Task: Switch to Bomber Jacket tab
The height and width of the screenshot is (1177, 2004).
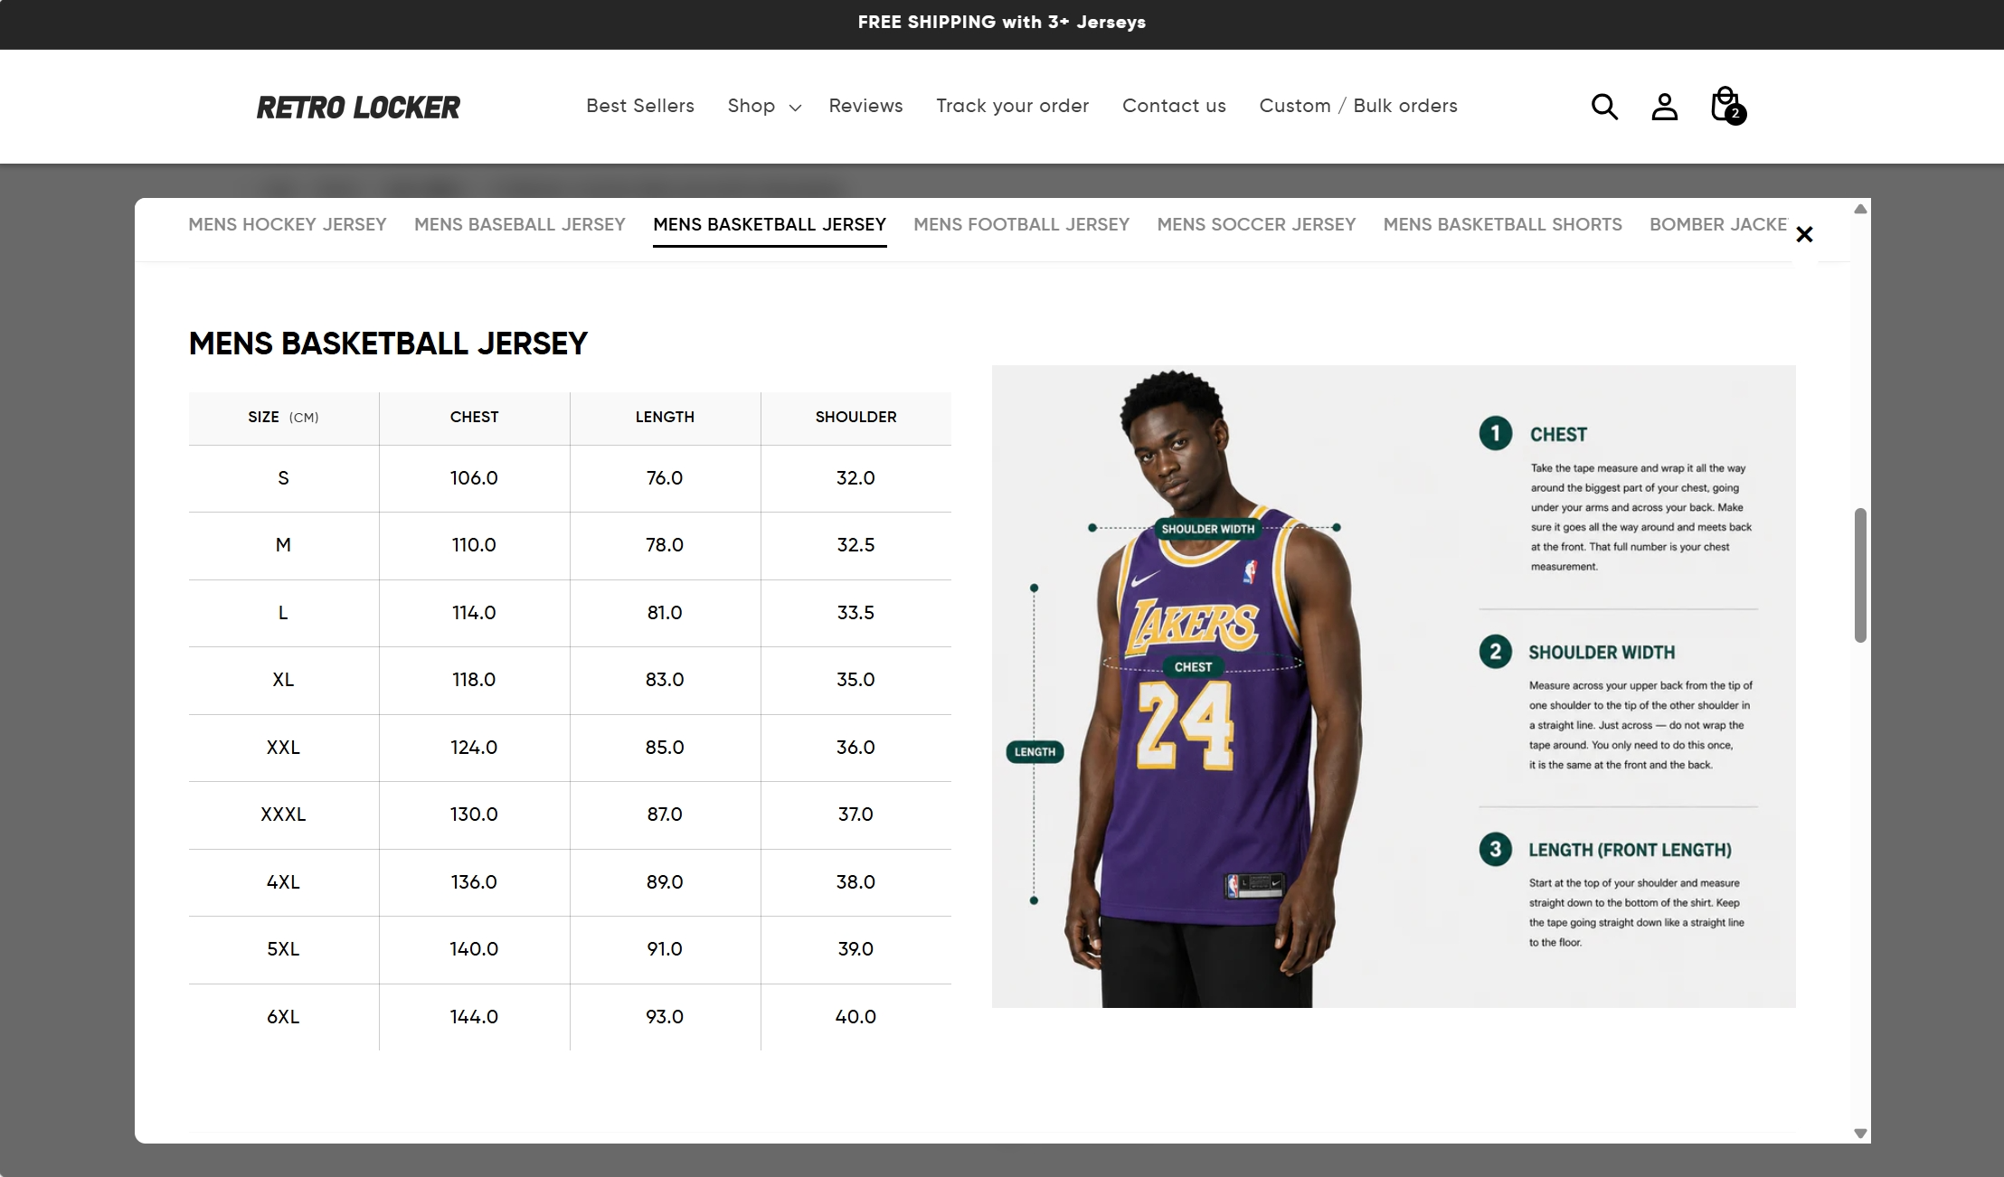Action: point(1718,224)
